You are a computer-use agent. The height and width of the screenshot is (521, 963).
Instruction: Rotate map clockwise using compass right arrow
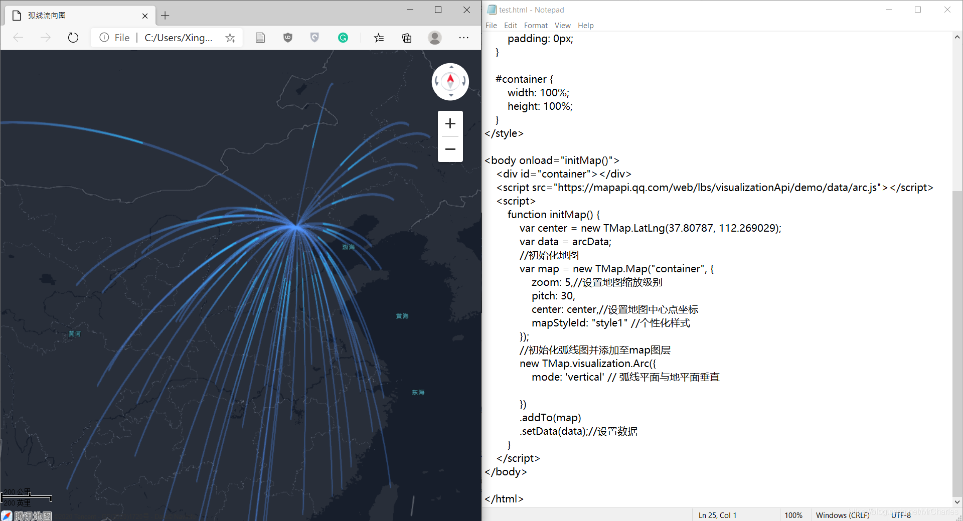[x=464, y=81]
